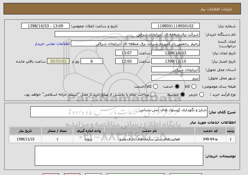Select the کالا radio button

coord(194,86)
